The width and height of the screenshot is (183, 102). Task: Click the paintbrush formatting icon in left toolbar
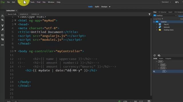tap(3, 29)
